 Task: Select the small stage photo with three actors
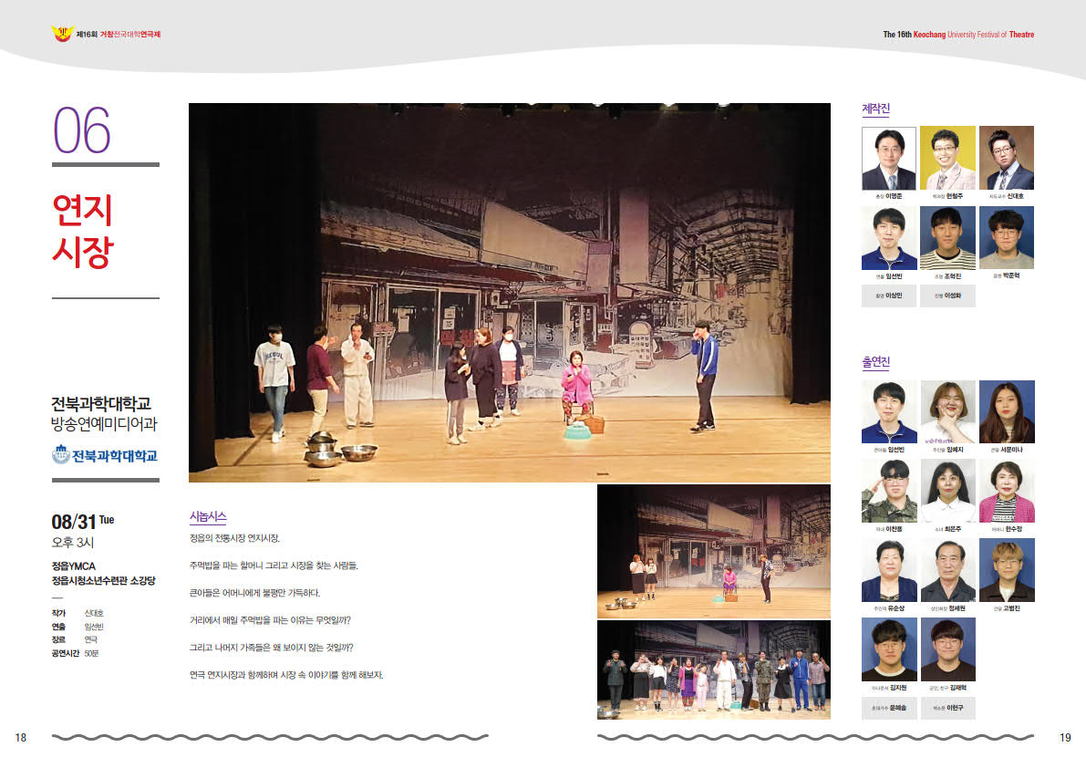[x=713, y=551]
